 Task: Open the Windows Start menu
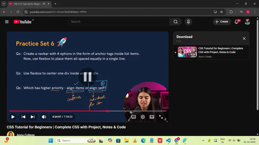click(x=51, y=140)
